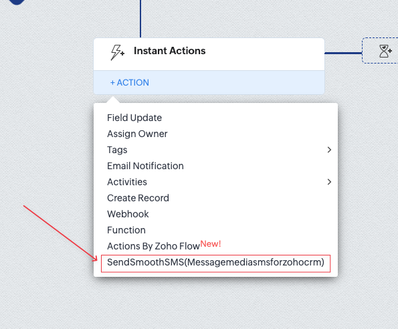Pick Email Notification action
The image size is (398, 329).
[145, 166]
